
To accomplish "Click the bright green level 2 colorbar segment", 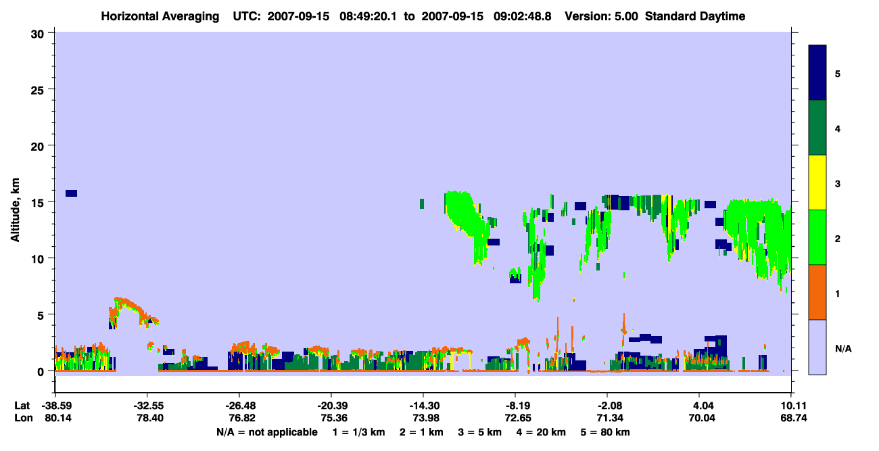I will [x=817, y=237].
